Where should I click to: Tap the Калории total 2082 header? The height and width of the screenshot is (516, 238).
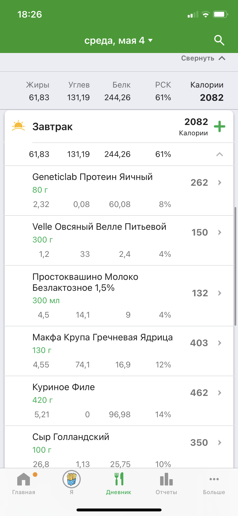point(207,92)
